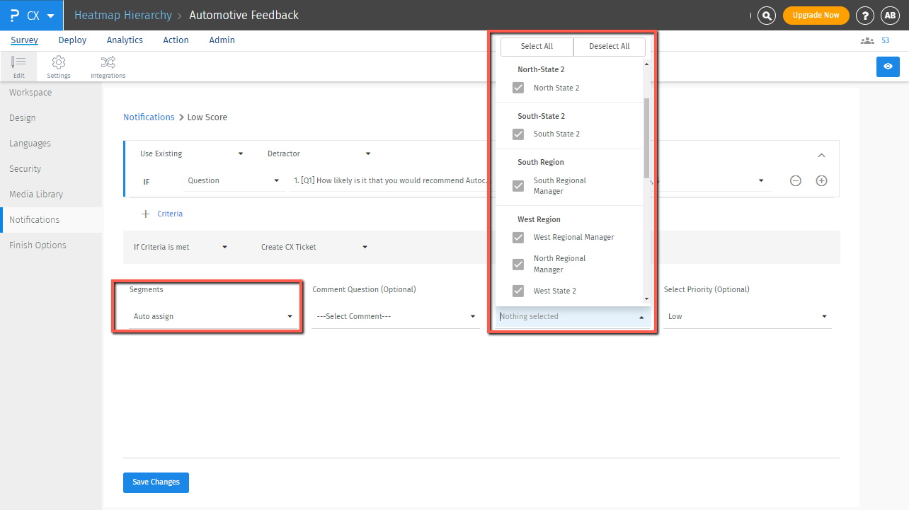Click the South Region group header
Screen dimensions: 909x510
[x=541, y=163]
